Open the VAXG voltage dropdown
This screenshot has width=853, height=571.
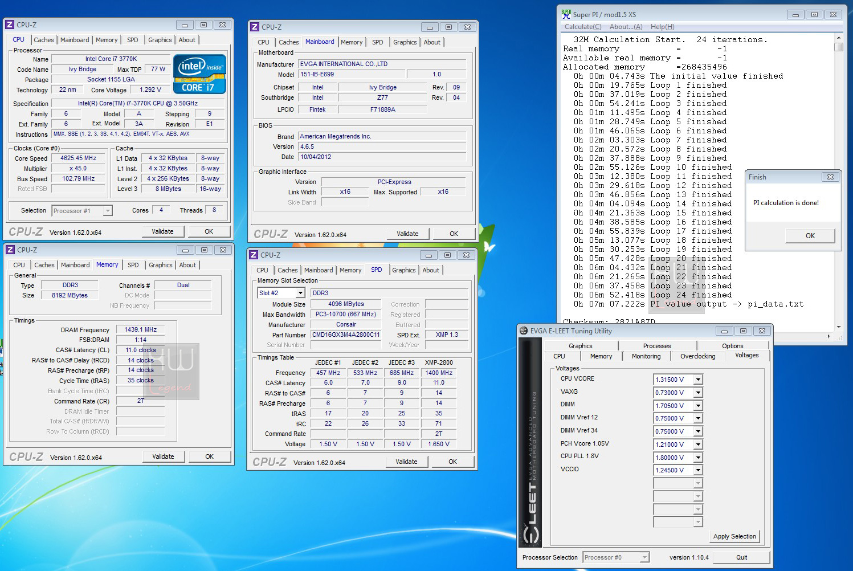click(x=698, y=393)
